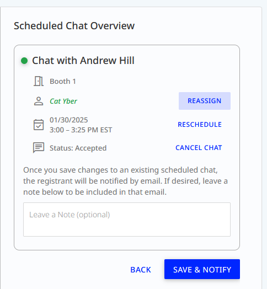Click the Status: Accepted text
This screenshot has height=289, width=267.
coord(78,148)
